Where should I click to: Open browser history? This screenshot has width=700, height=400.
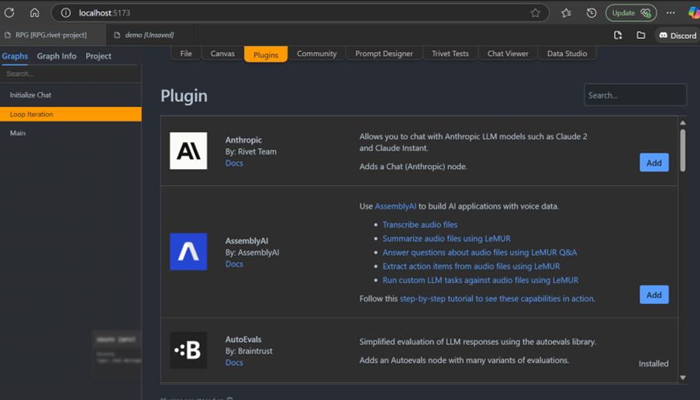pyautogui.click(x=591, y=12)
